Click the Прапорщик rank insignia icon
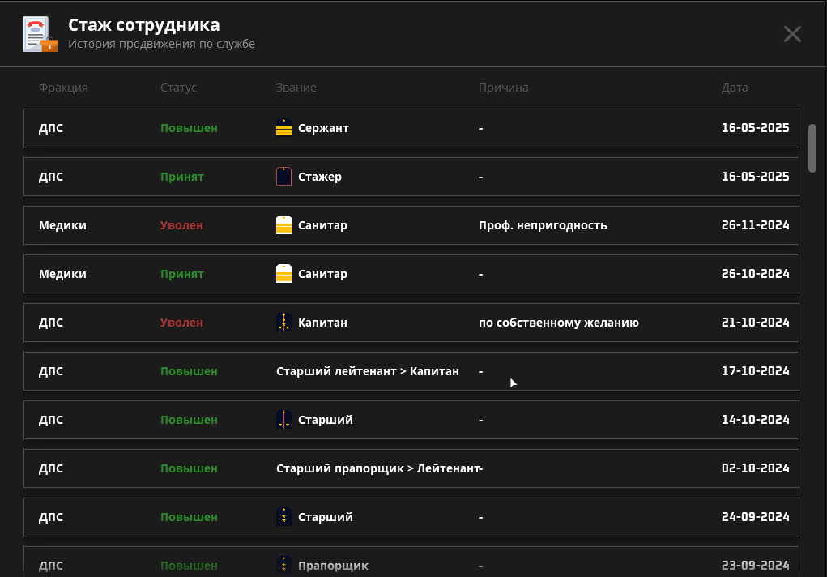This screenshot has height=577, width=827. [x=283, y=565]
